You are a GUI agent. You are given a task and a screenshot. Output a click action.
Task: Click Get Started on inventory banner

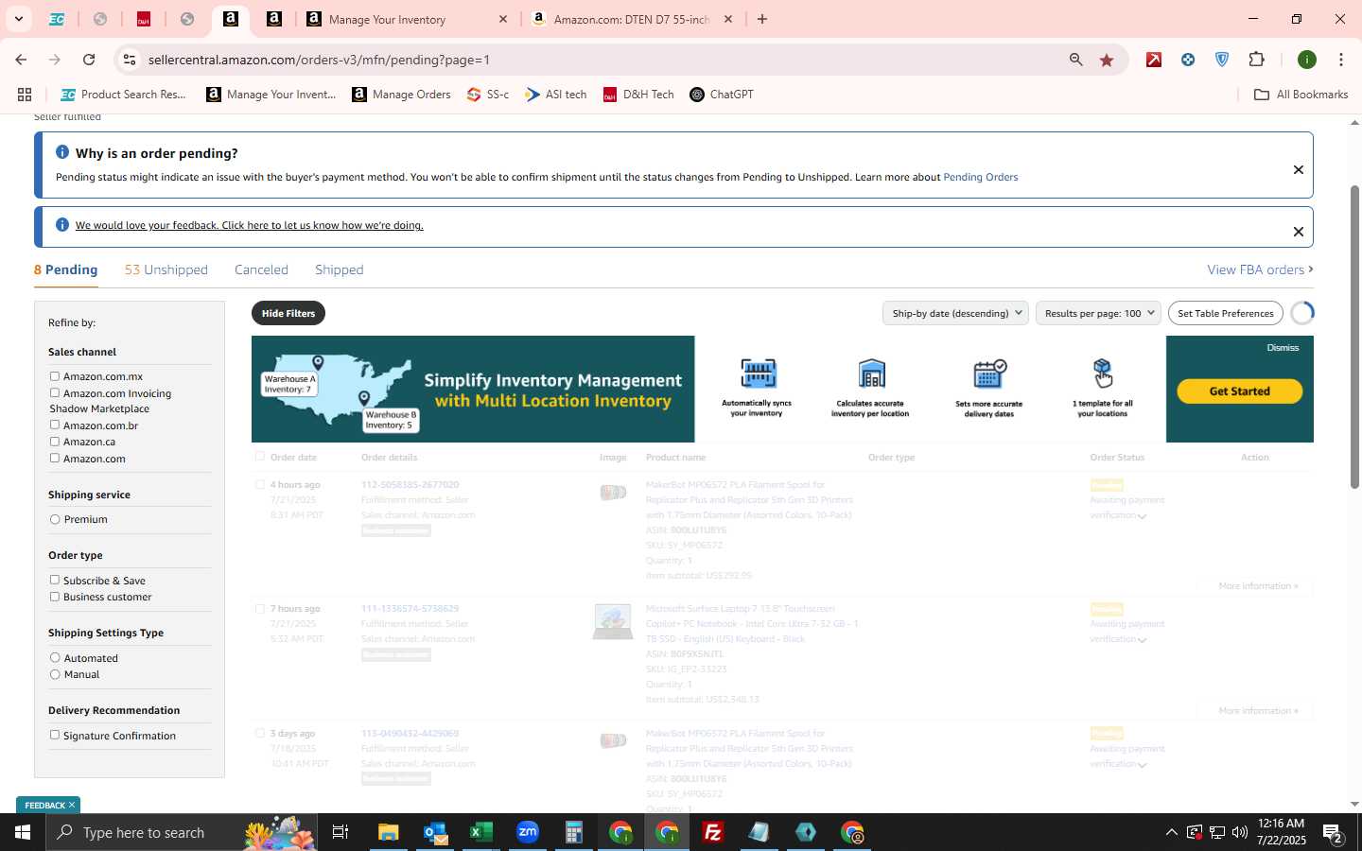click(x=1239, y=391)
